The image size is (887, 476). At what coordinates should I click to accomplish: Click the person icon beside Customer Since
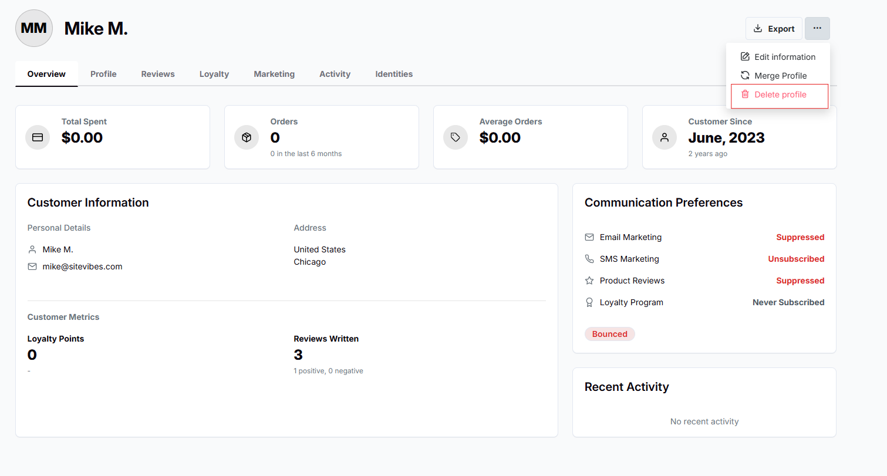[665, 137]
